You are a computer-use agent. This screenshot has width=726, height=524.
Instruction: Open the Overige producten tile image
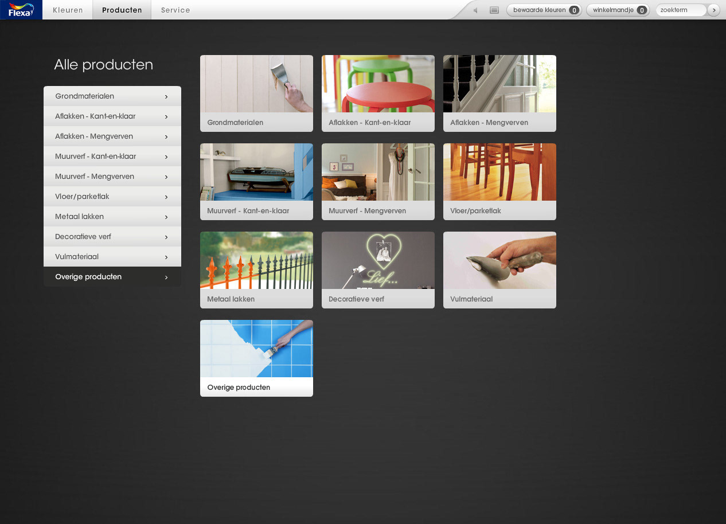point(256,349)
